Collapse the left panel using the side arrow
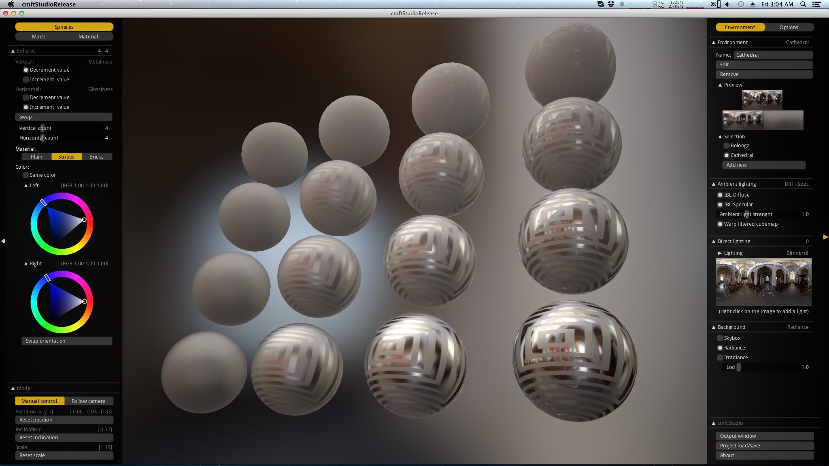 pos(4,241)
